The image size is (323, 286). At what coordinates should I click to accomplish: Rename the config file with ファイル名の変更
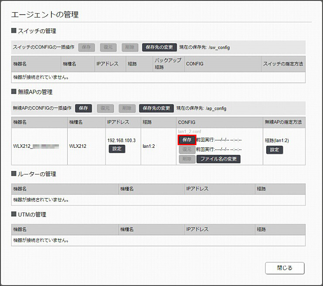pyautogui.click(x=219, y=159)
